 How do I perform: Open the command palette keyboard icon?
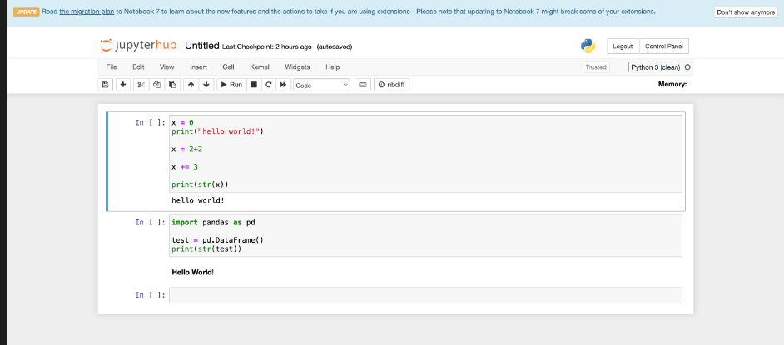[x=363, y=85]
